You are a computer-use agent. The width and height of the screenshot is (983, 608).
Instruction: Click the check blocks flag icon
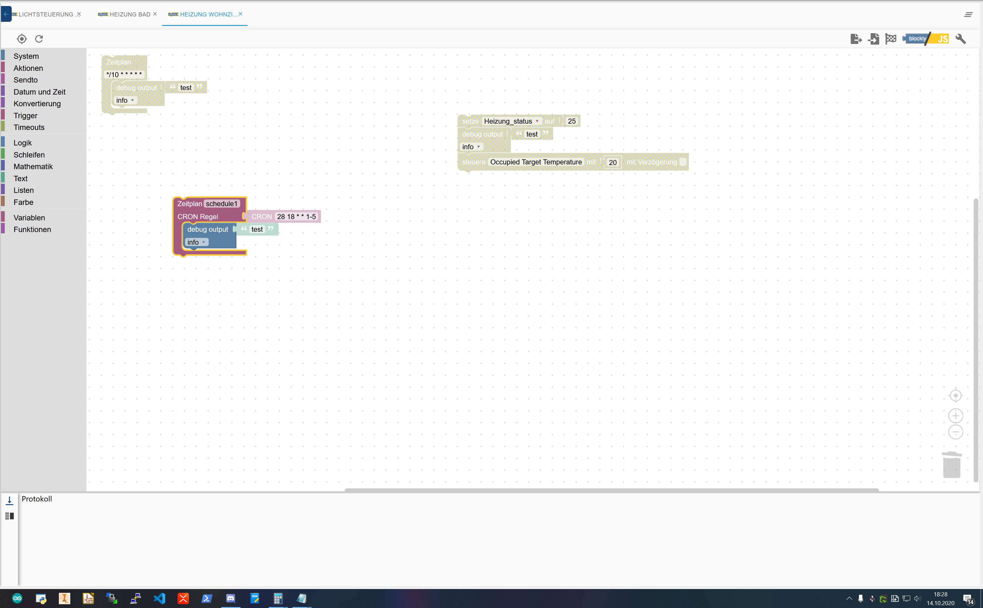(x=891, y=39)
